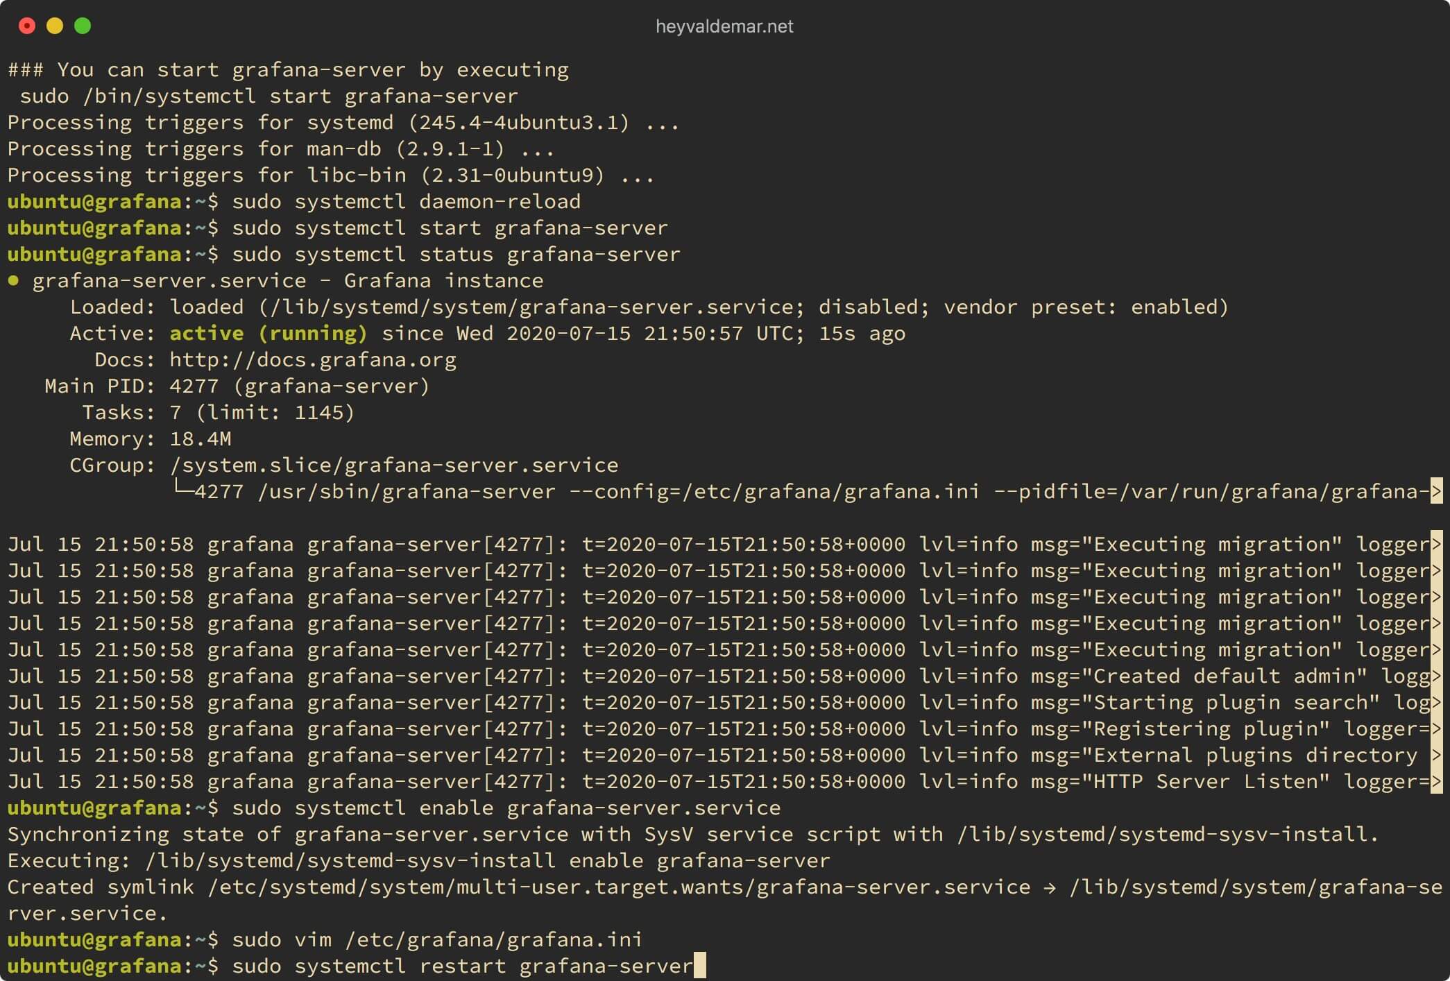The height and width of the screenshot is (981, 1450).
Task: Click the 'Executing: /lib/systemd/systemd-sysv-install enable' line
Action: tap(418, 861)
